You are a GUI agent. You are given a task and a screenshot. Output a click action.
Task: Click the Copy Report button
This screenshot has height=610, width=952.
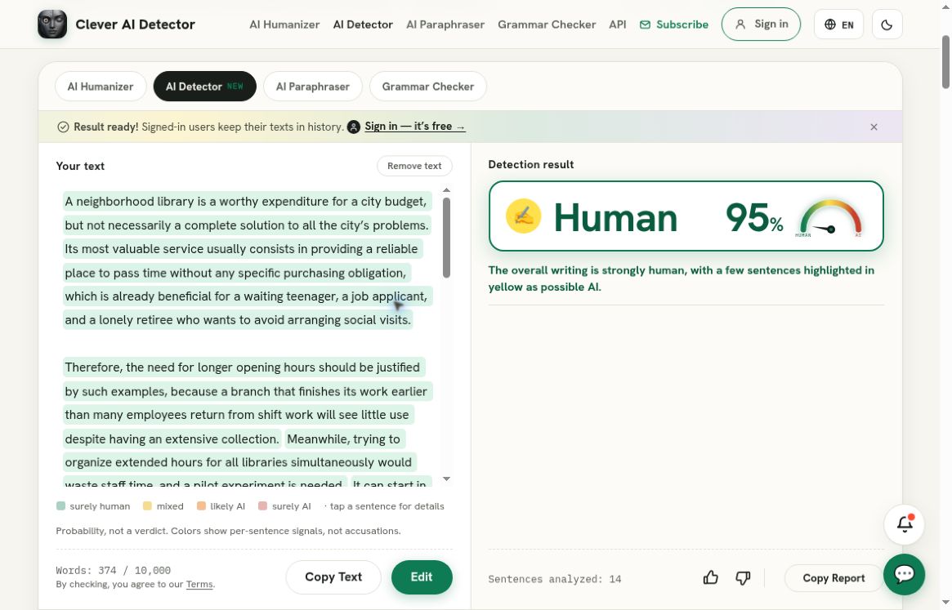click(834, 578)
